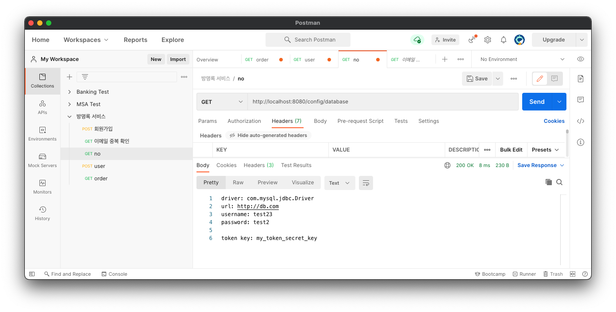Screen dimensions: 616x312
Task: Open the satellite capture requests icon
Action: coord(473,40)
